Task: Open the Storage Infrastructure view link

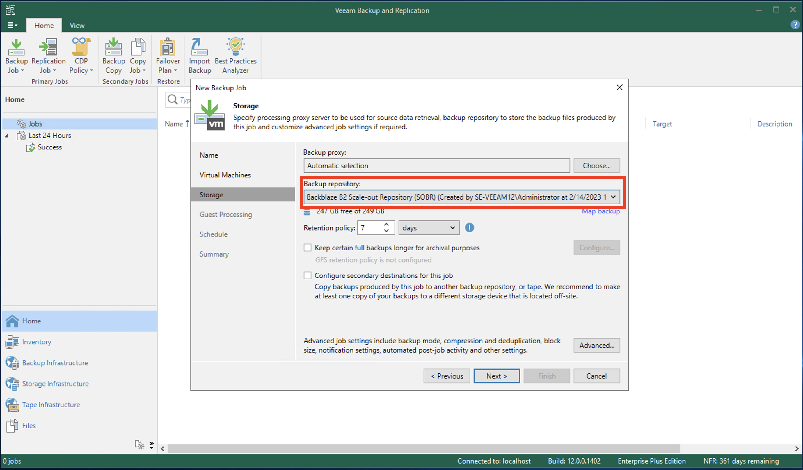Action: (x=56, y=384)
